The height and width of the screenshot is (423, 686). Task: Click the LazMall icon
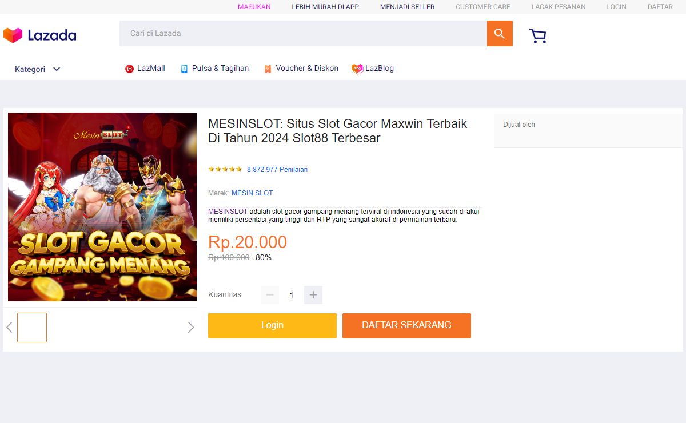coord(129,69)
